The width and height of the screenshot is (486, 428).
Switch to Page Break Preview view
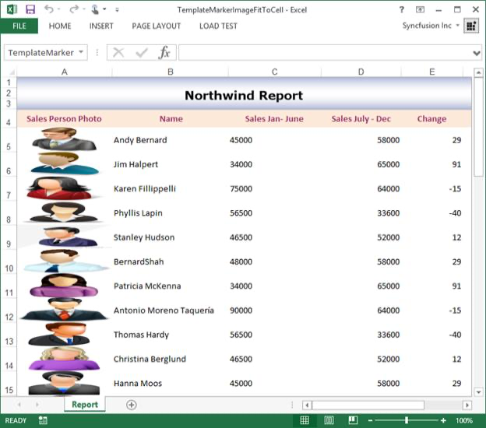[x=353, y=420]
